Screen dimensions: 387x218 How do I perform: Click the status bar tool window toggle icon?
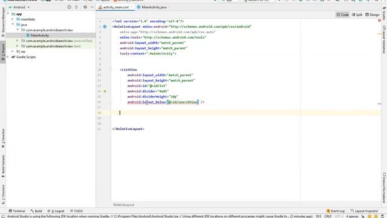(x=3, y=216)
